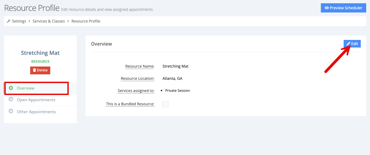Click the wrench icon beside Settings
The height and width of the screenshot is (155, 370).
[x=9, y=21]
